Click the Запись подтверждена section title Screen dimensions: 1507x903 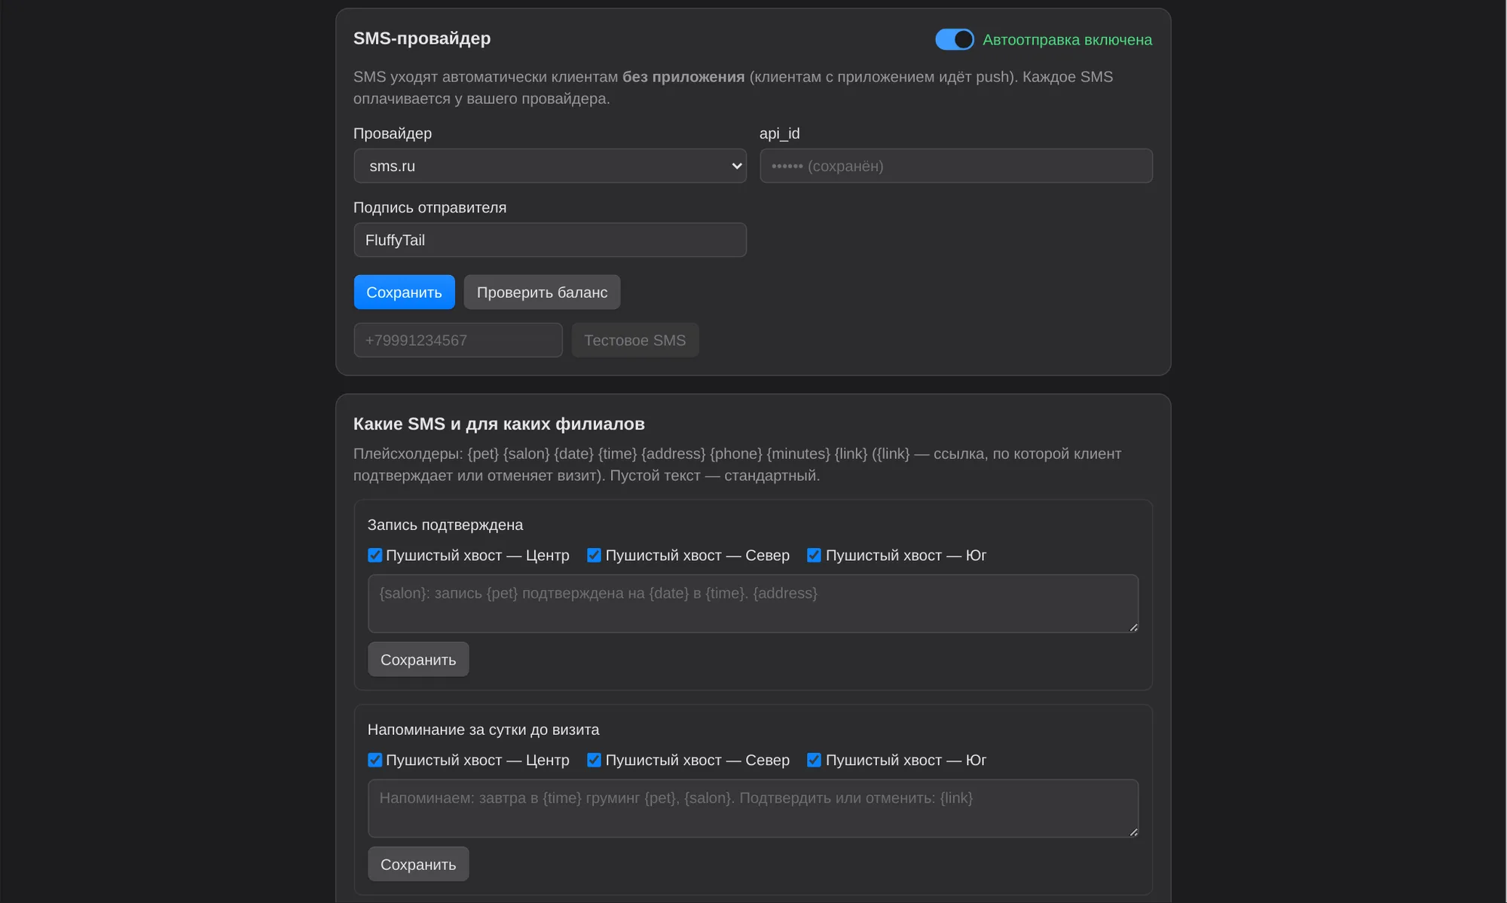click(445, 525)
